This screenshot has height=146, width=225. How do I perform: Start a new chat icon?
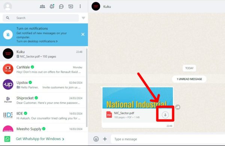click(x=71, y=6)
